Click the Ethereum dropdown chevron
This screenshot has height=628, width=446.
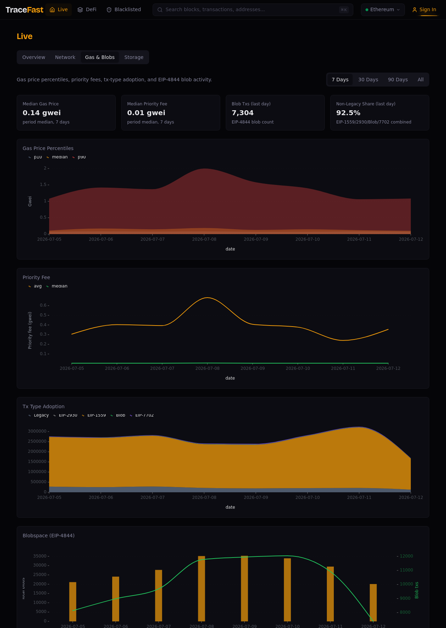point(398,10)
